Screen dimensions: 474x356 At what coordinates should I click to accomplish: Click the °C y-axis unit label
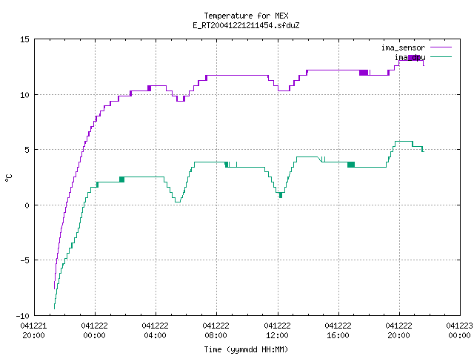(x=8, y=178)
